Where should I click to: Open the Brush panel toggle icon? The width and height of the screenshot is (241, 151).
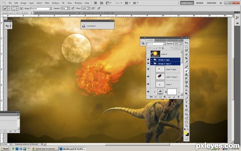21,8
